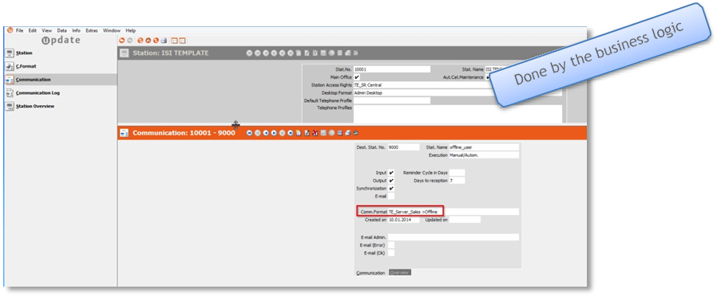
Task: Uncheck the Synchronization checkbox
Action: click(x=391, y=189)
